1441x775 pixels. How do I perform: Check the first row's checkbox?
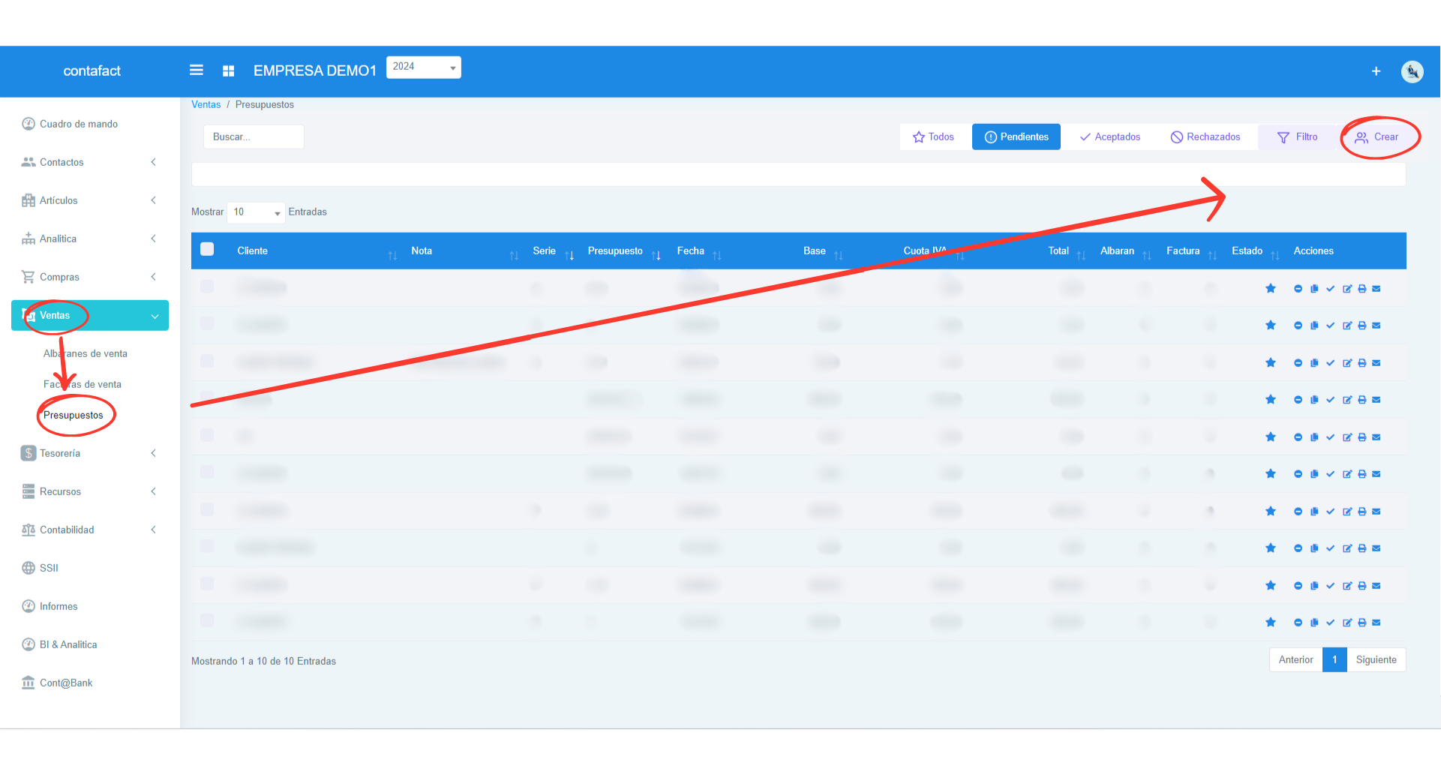208,287
